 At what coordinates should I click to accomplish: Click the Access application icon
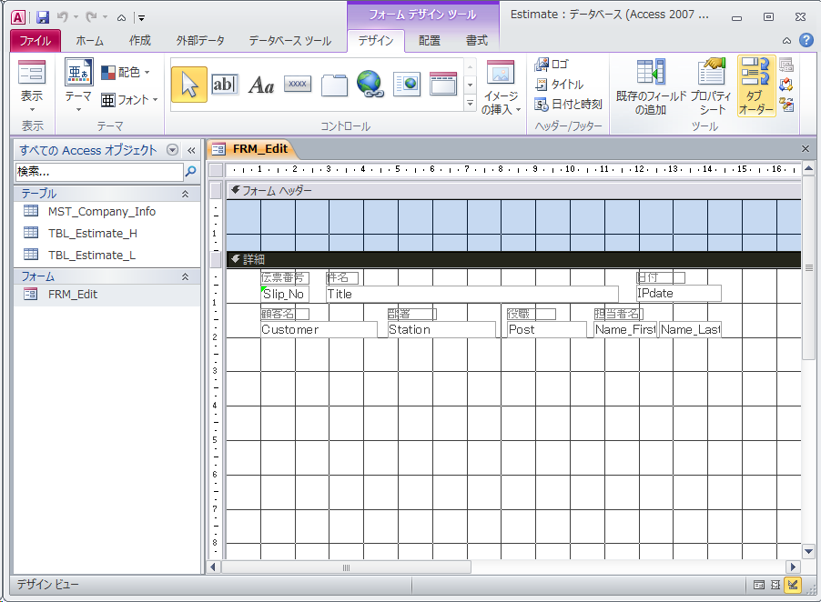click(18, 17)
